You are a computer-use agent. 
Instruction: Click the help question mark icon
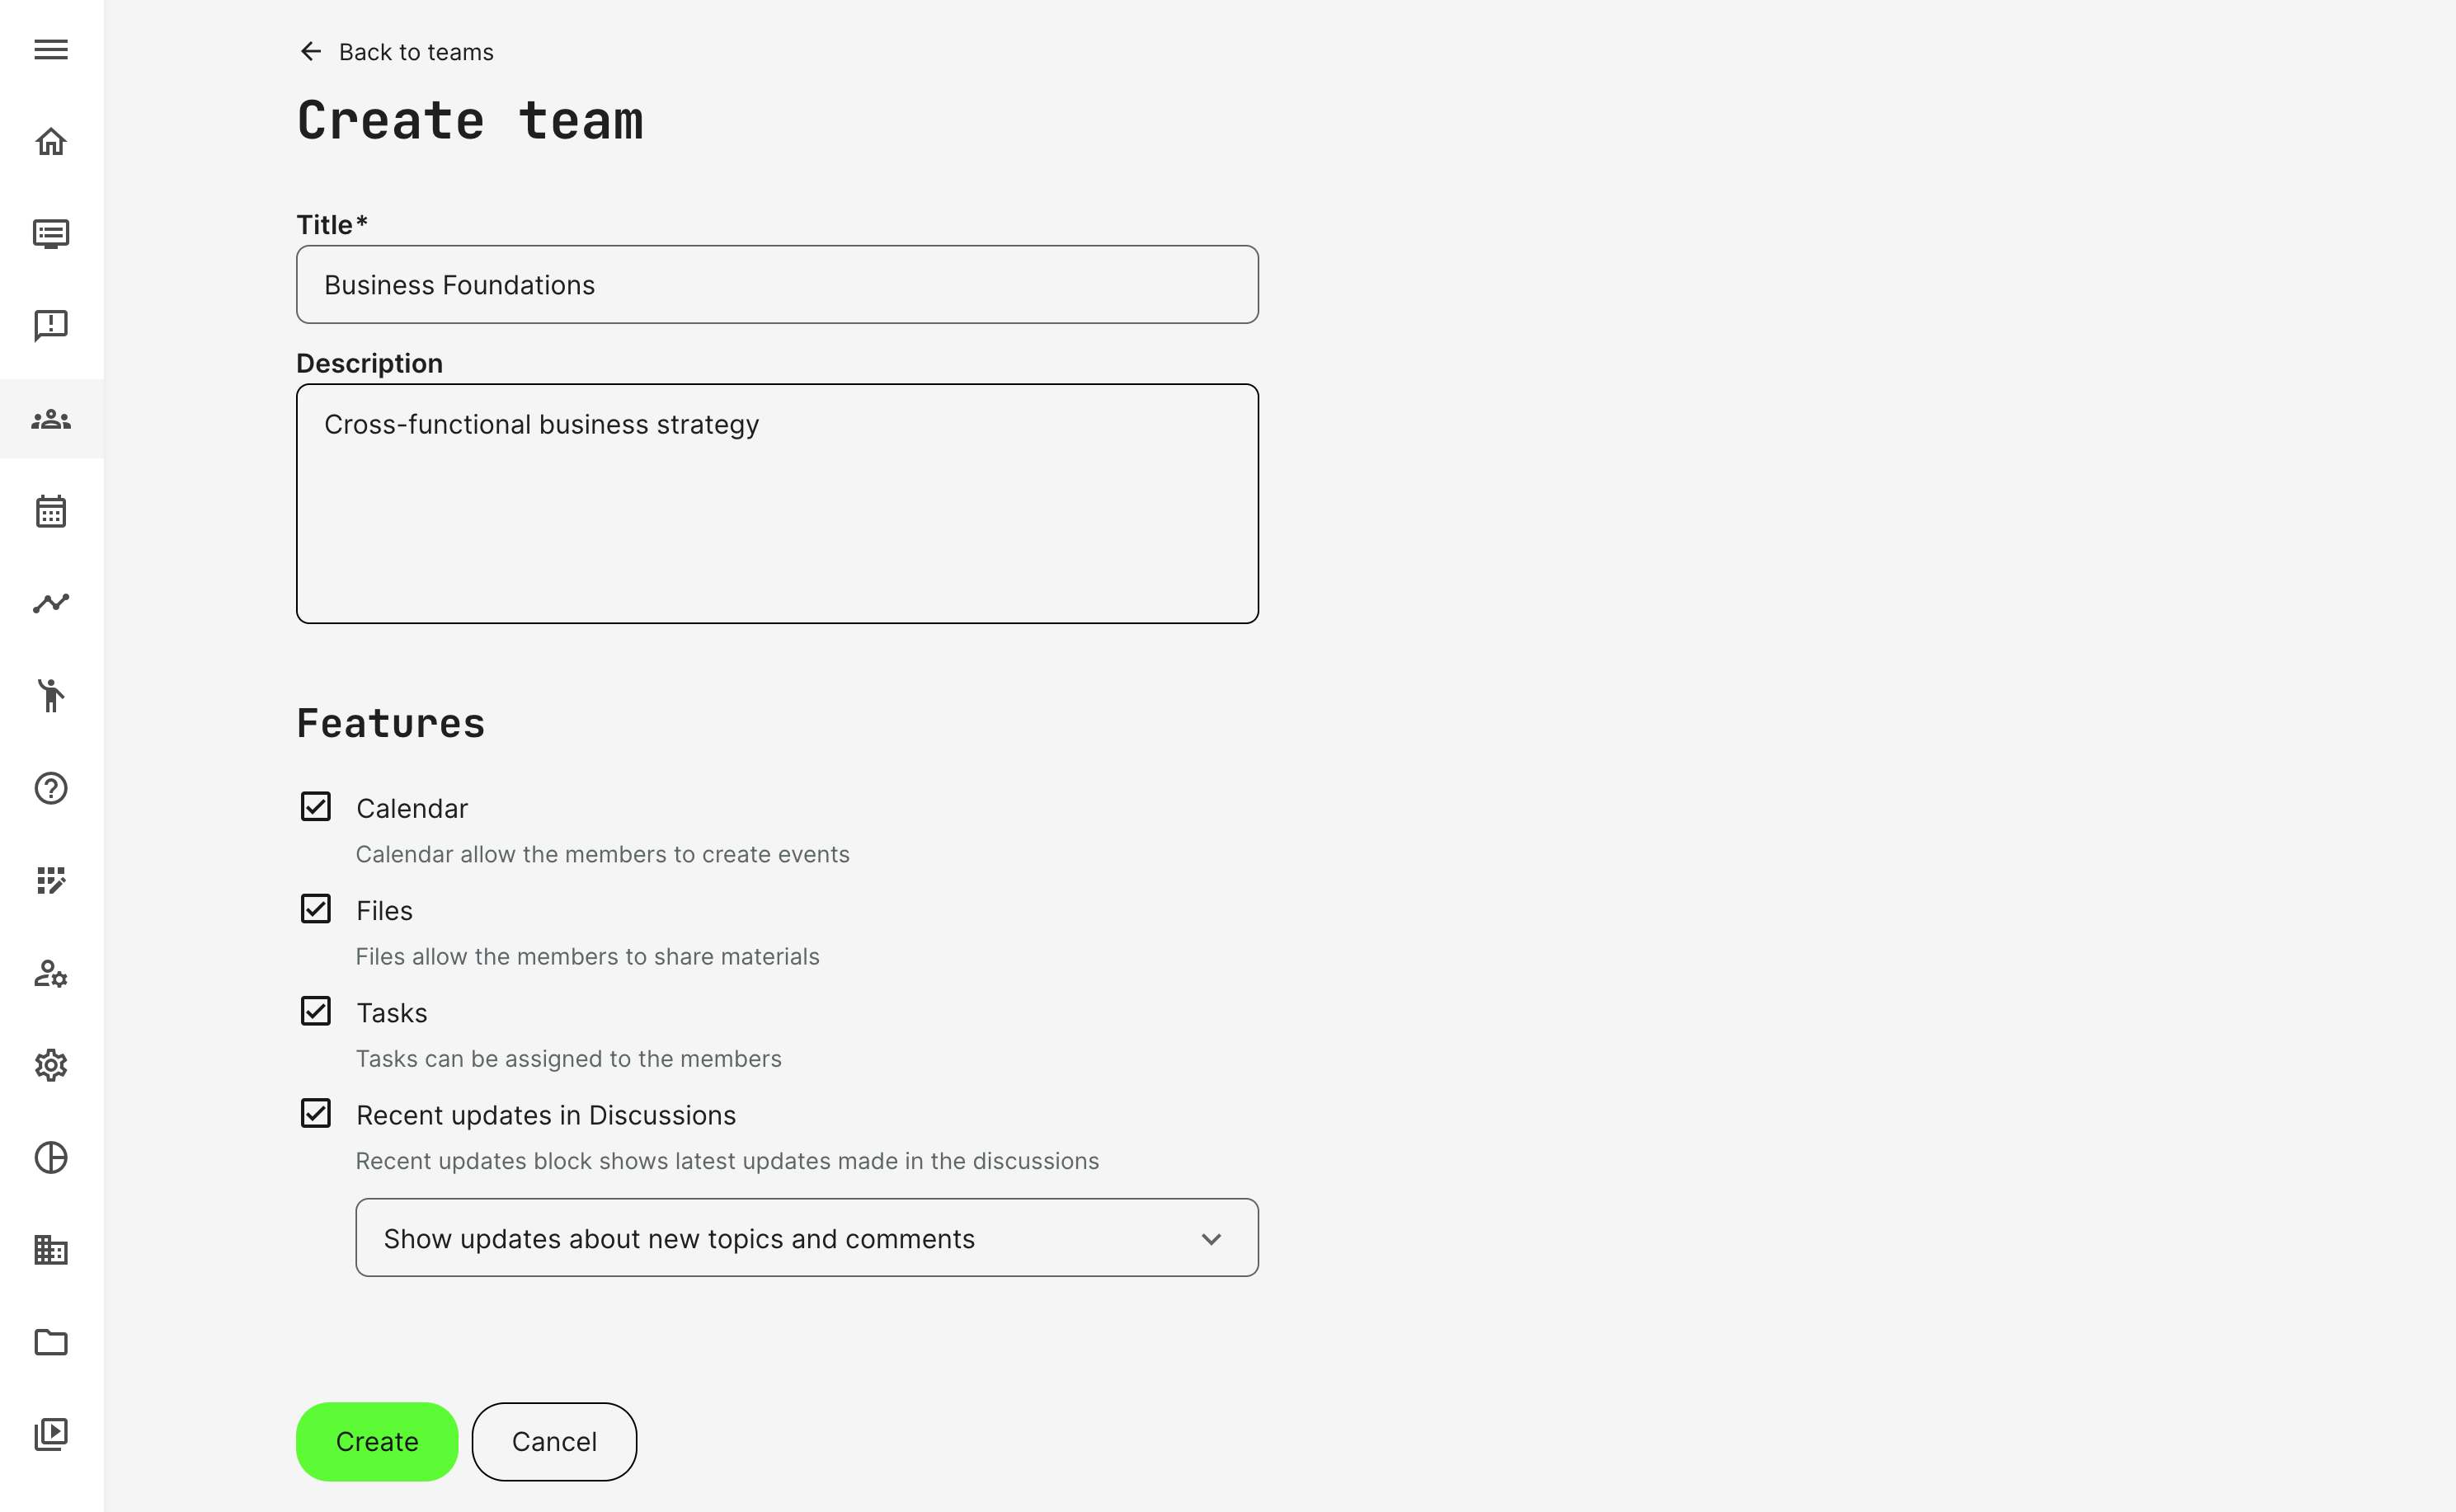[51, 788]
